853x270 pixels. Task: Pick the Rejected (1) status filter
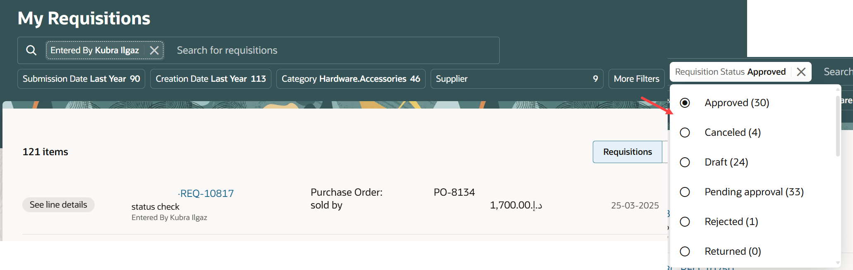pyautogui.click(x=685, y=222)
